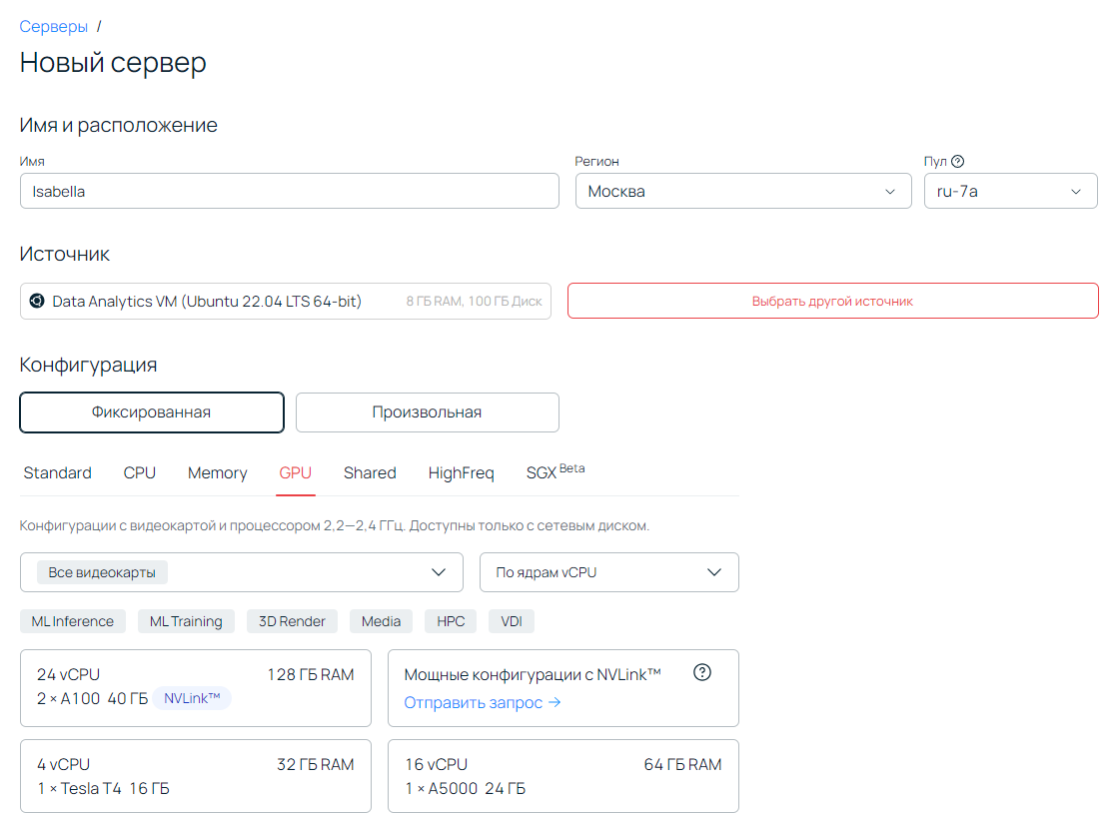Toggle the ML Inference filter tag
This screenshot has height=814, width=1118.
click(x=73, y=621)
